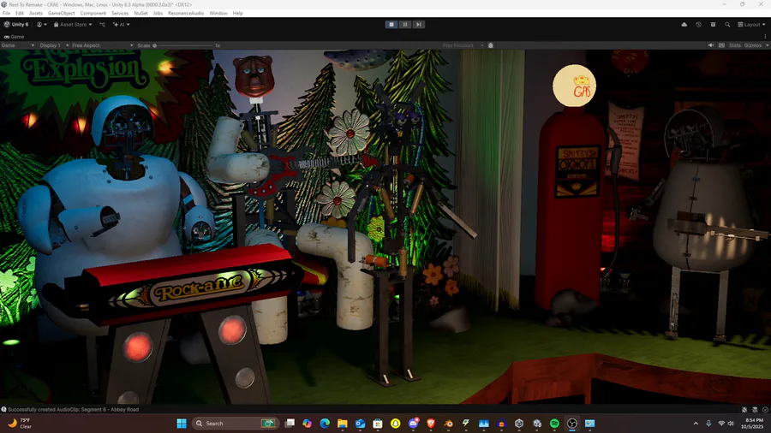Image resolution: width=771 pixels, height=433 pixels.
Task: Launch Copilot from taskbar
Action: 308,424
